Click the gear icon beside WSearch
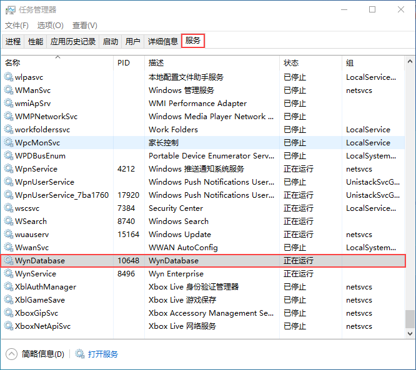 (x=9, y=221)
